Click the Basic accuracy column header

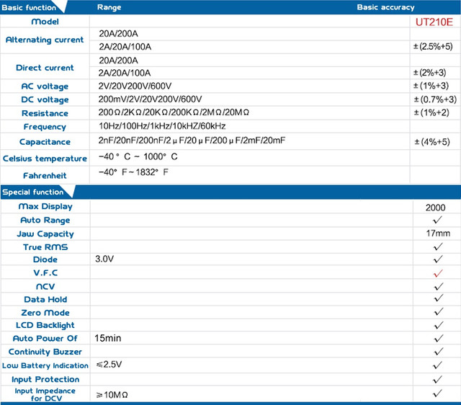386,7
